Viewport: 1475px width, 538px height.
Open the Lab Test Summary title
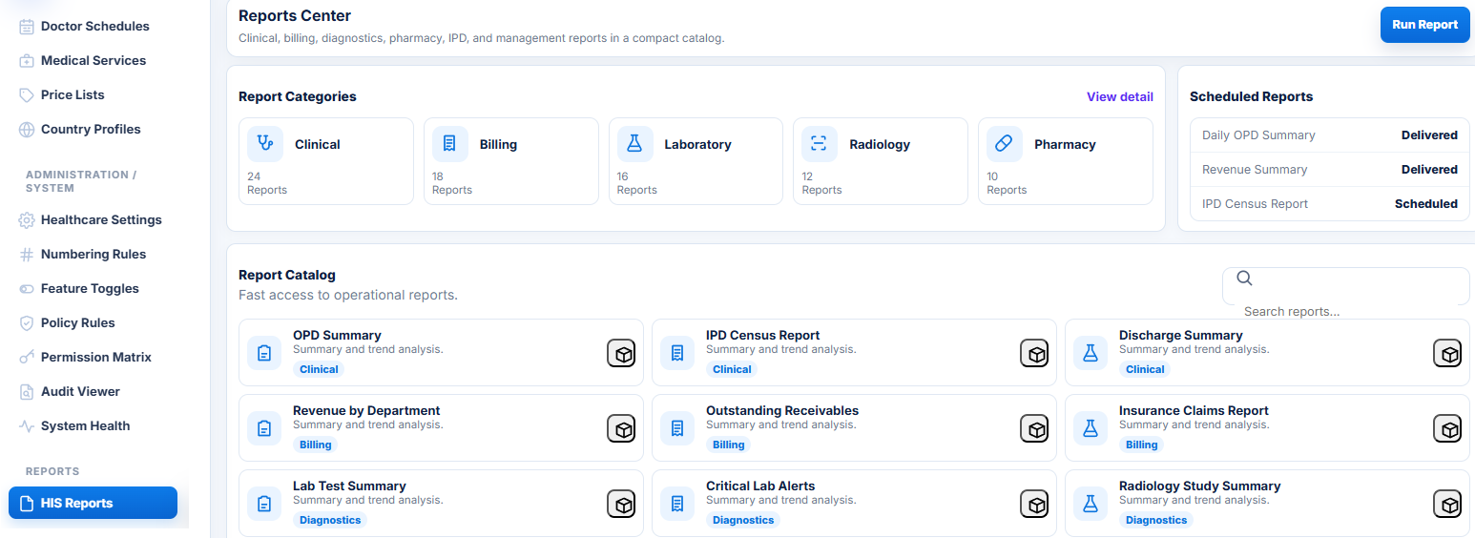(x=349, y=486)
